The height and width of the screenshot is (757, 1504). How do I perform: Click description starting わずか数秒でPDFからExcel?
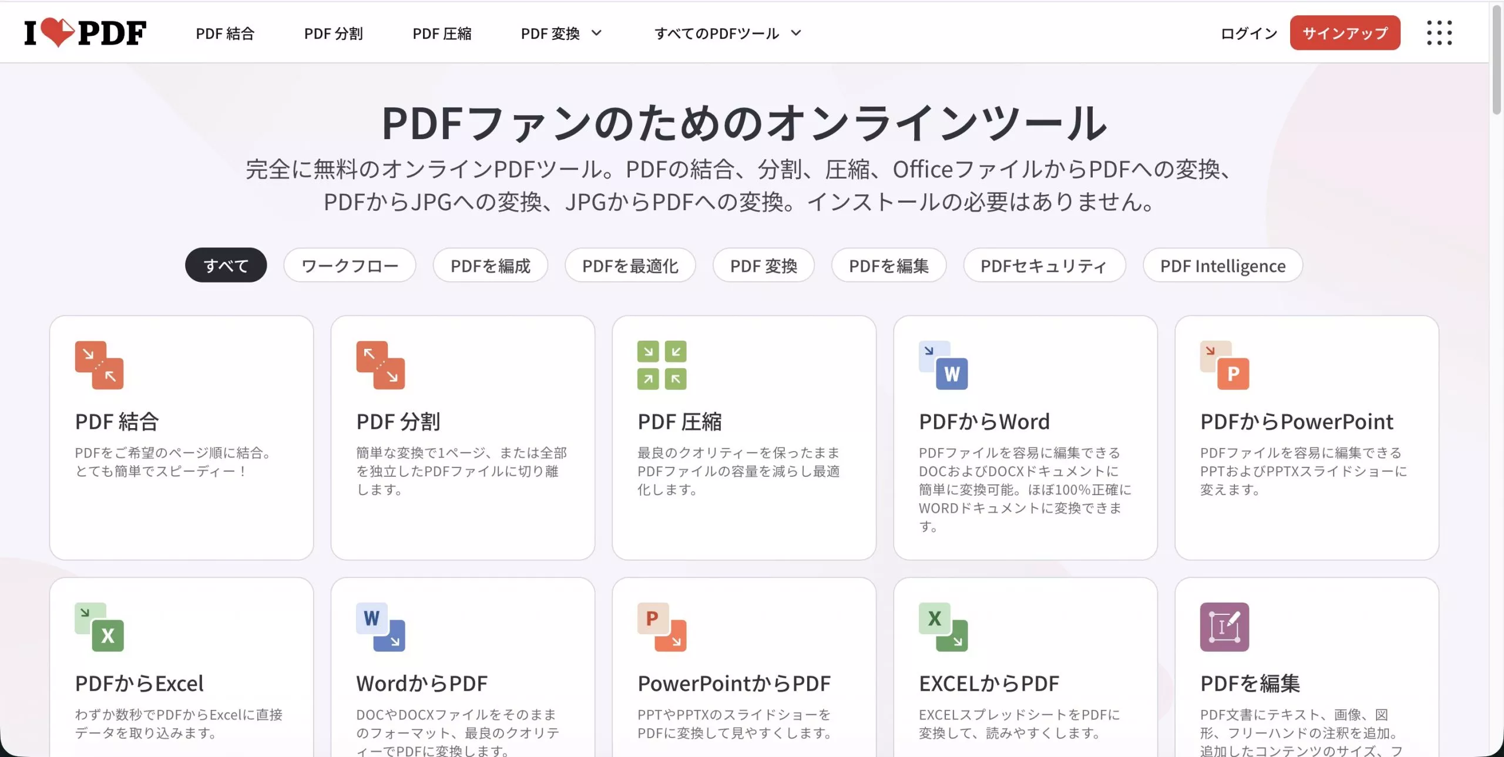click(x=179, y=724)
